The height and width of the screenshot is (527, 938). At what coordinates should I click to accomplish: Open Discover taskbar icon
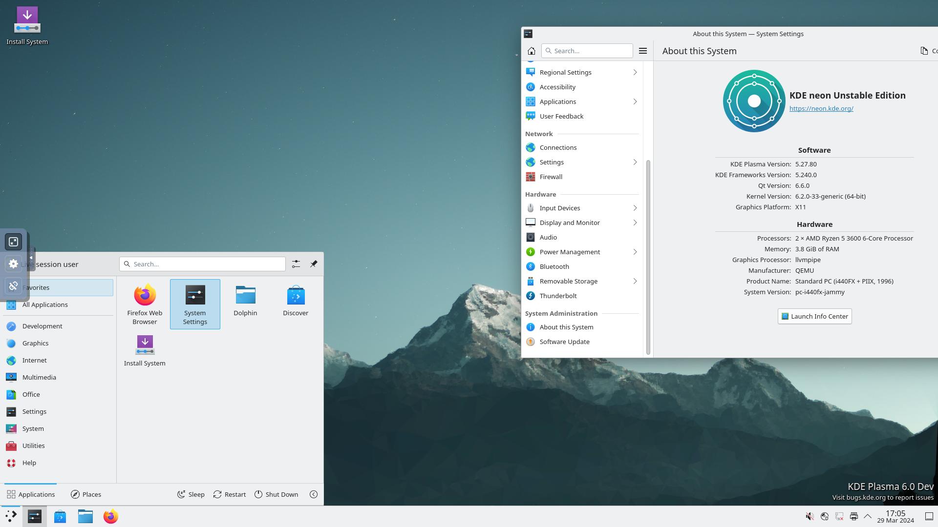60,516
